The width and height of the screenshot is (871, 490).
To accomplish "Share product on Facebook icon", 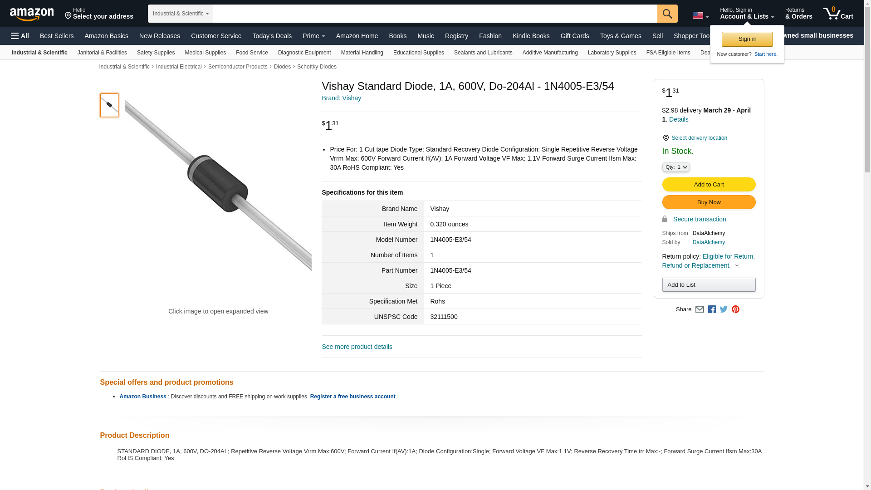I will tap(712, 309).
